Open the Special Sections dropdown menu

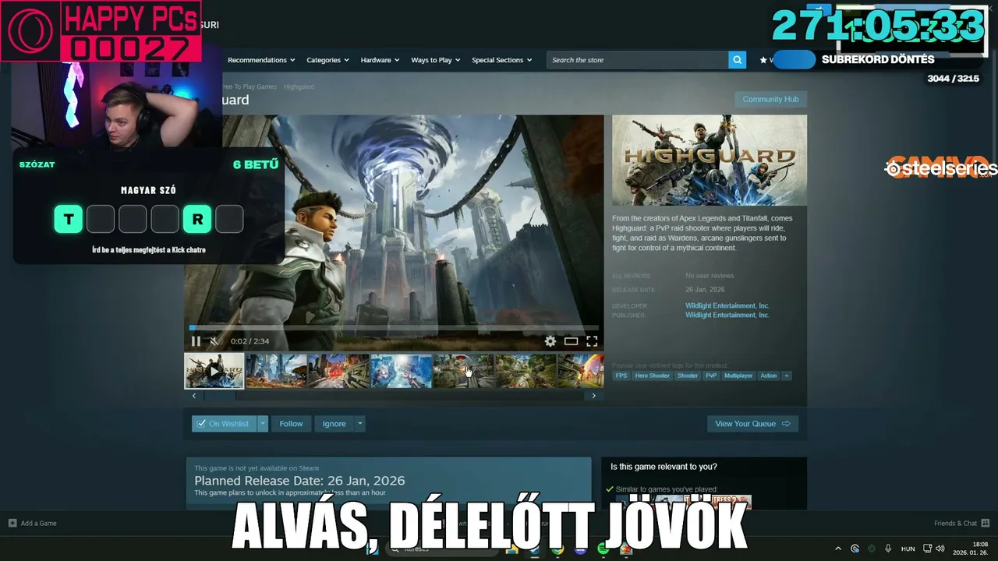click(501, 60)
